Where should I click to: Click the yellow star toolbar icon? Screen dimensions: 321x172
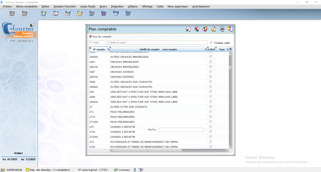tap(44, 13)
